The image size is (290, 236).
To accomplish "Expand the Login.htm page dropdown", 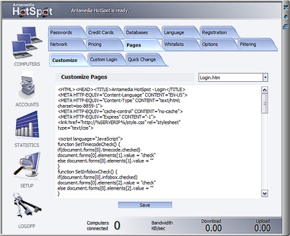I will click(266, 77).
